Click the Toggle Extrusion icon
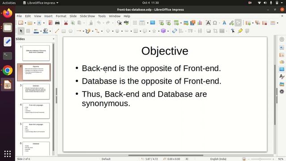 [247, 31]
